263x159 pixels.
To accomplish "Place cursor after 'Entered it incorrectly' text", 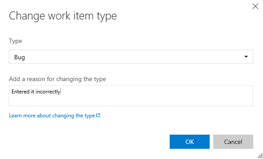I will (x=61, y=92).
